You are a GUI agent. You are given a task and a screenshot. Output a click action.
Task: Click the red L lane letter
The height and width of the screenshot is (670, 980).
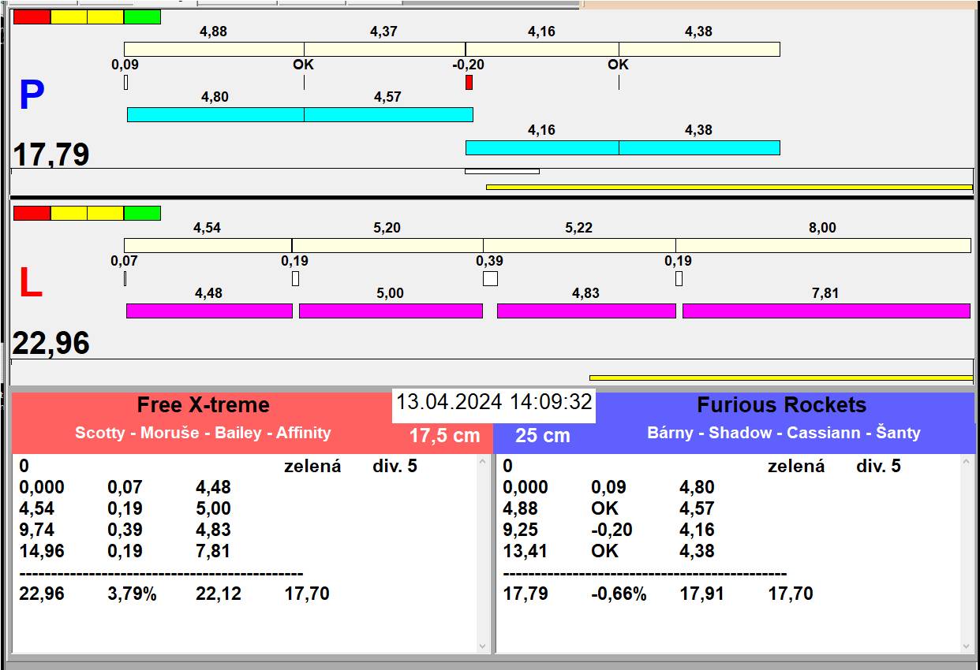30,284
